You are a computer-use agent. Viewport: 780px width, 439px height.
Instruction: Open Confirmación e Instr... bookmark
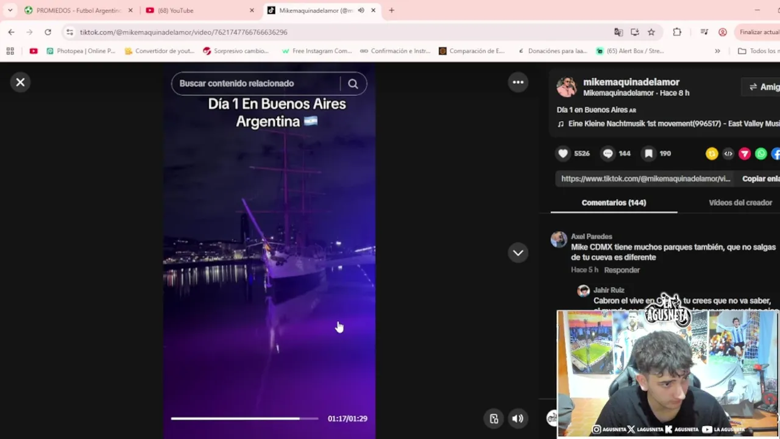coord(395,51)
